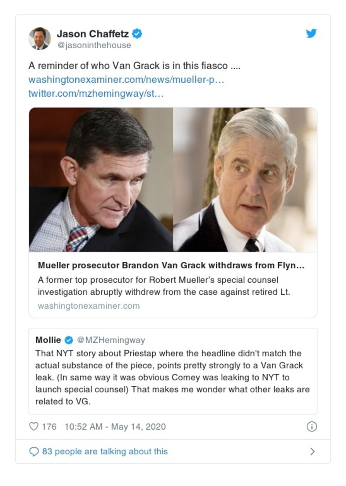Click the Twitter bird logo
Screen dimensions: 346x486
(x=311, y=34)
